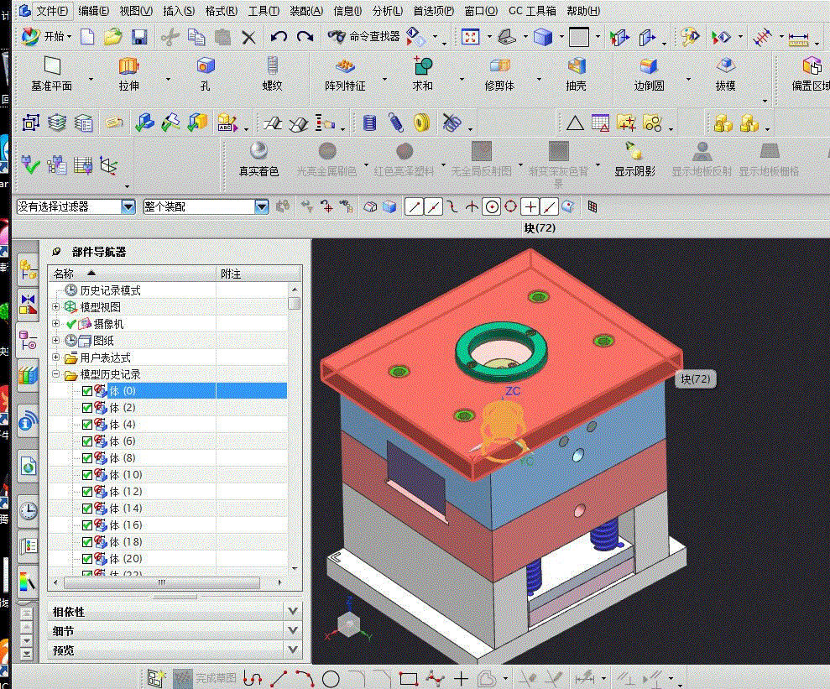Click the 附注 column header

click(258, 274)
